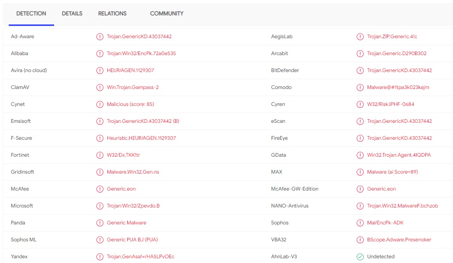Screen dimensions: 453x263
Task: Click the Malware (ai Score=89) result
Action: 392,172
